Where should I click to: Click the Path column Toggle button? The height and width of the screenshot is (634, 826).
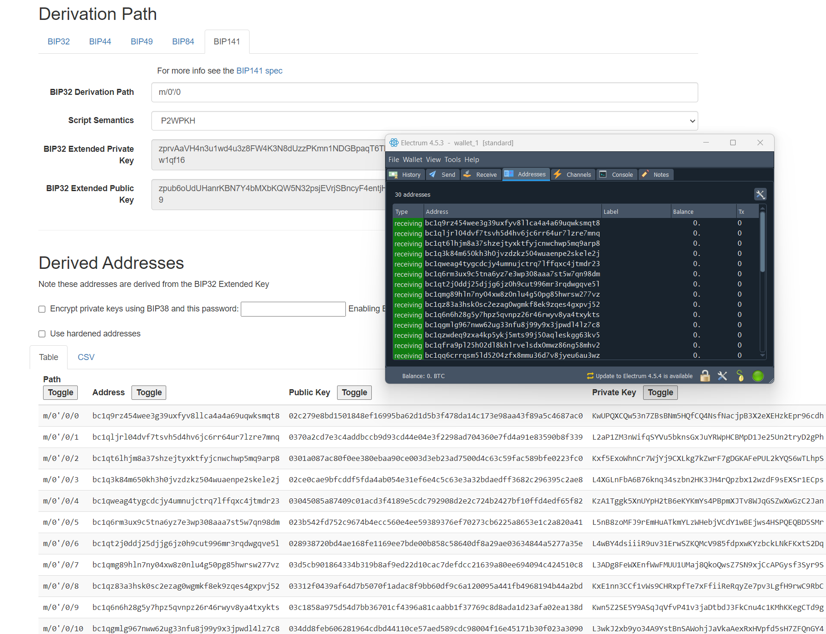point(61,392)
